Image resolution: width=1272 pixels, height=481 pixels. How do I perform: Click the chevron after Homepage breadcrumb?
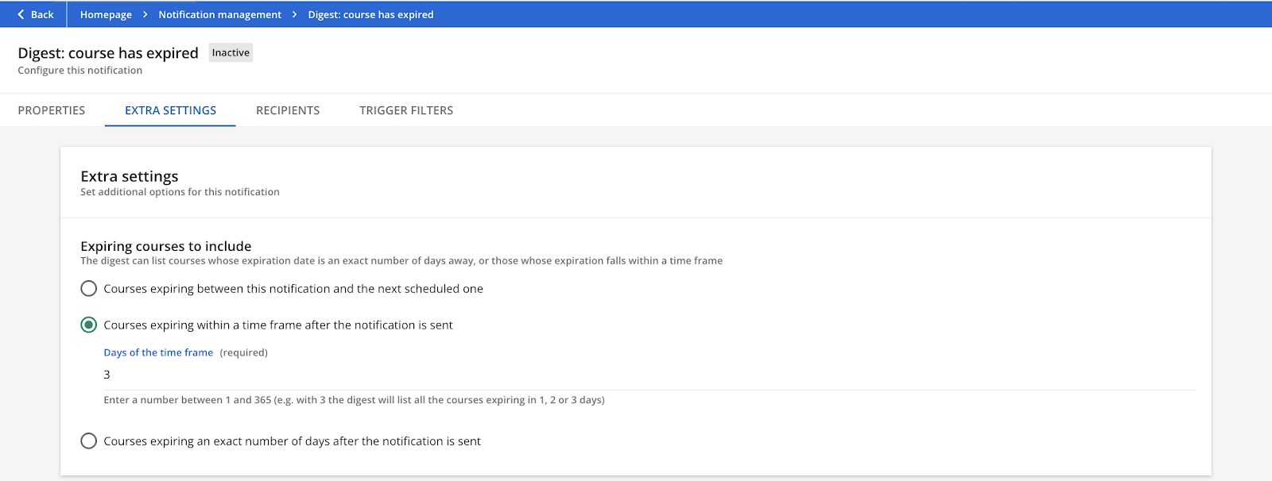tap(145, 14)
